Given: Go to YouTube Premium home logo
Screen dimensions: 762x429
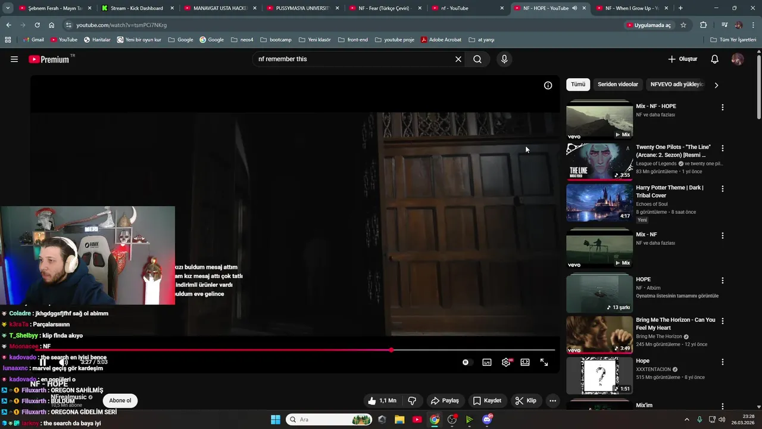Looking at the screenshot, I should pyautogui.click(x=49, y=59).
